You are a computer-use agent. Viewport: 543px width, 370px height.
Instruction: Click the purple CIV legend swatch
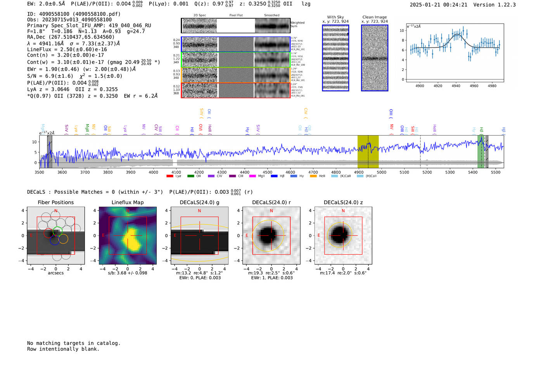pos(211,176)
